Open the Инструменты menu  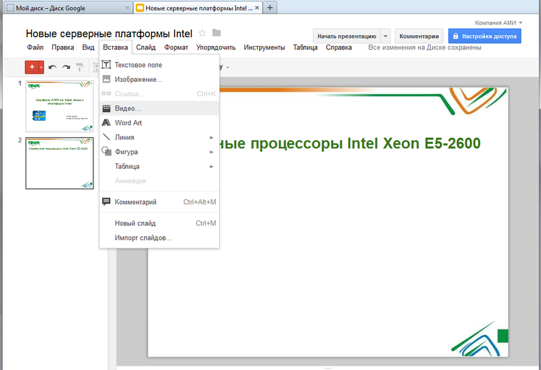264,47
